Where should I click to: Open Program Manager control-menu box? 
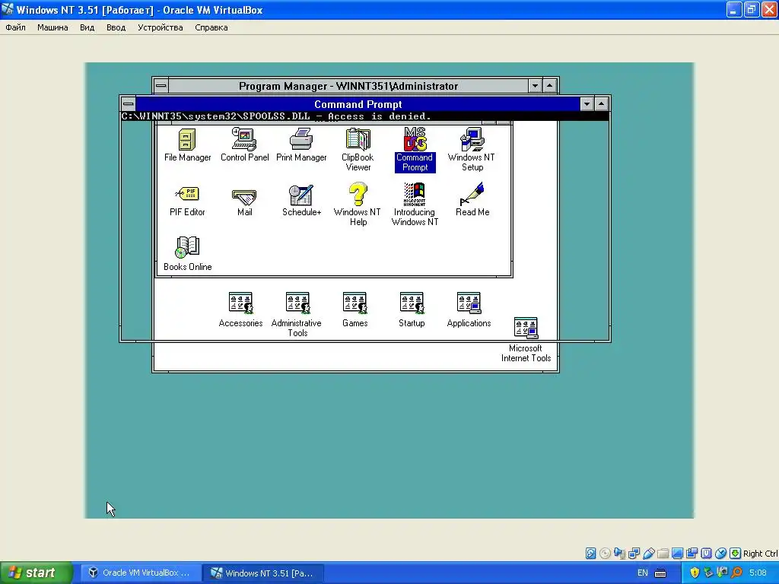pos(161,86)
